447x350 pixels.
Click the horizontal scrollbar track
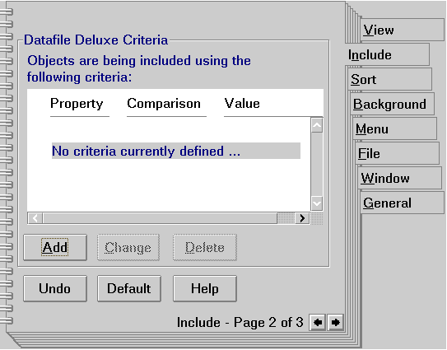[x=160, y=218]
